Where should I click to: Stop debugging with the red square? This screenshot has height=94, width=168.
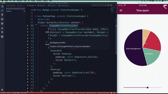click(111, 5)
